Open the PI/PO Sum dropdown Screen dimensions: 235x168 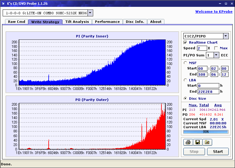216,55
